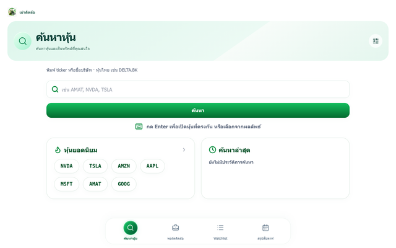
Task: Click the green ค้นหา search button
Action: (x=198, y=110)
